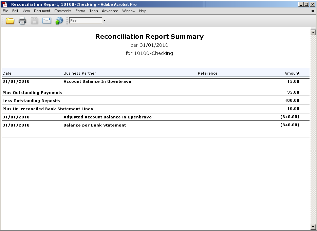Viewport: 317px width, 231px height.
Task: Open the Document menu
Action: coord(42,11)
